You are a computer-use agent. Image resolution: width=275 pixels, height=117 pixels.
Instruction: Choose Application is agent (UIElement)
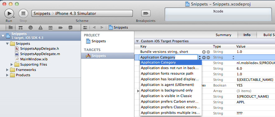[x=171, y=85]
